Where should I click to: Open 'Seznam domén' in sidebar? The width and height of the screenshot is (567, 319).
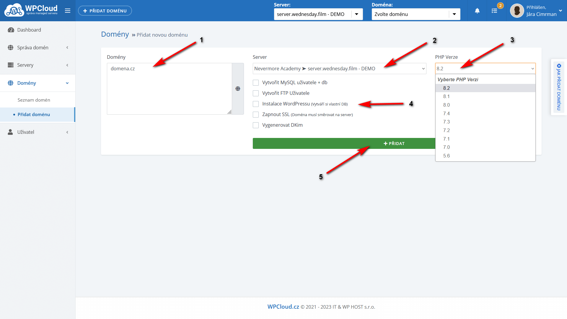tap(34, 100)
